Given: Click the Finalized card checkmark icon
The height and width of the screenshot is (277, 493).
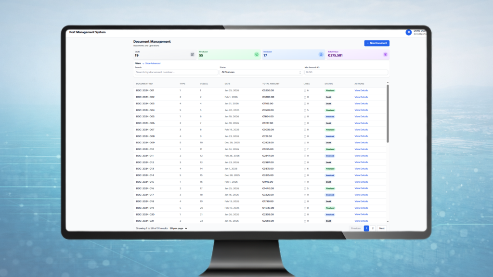Looking at the screenshot, I should (257, 54).
